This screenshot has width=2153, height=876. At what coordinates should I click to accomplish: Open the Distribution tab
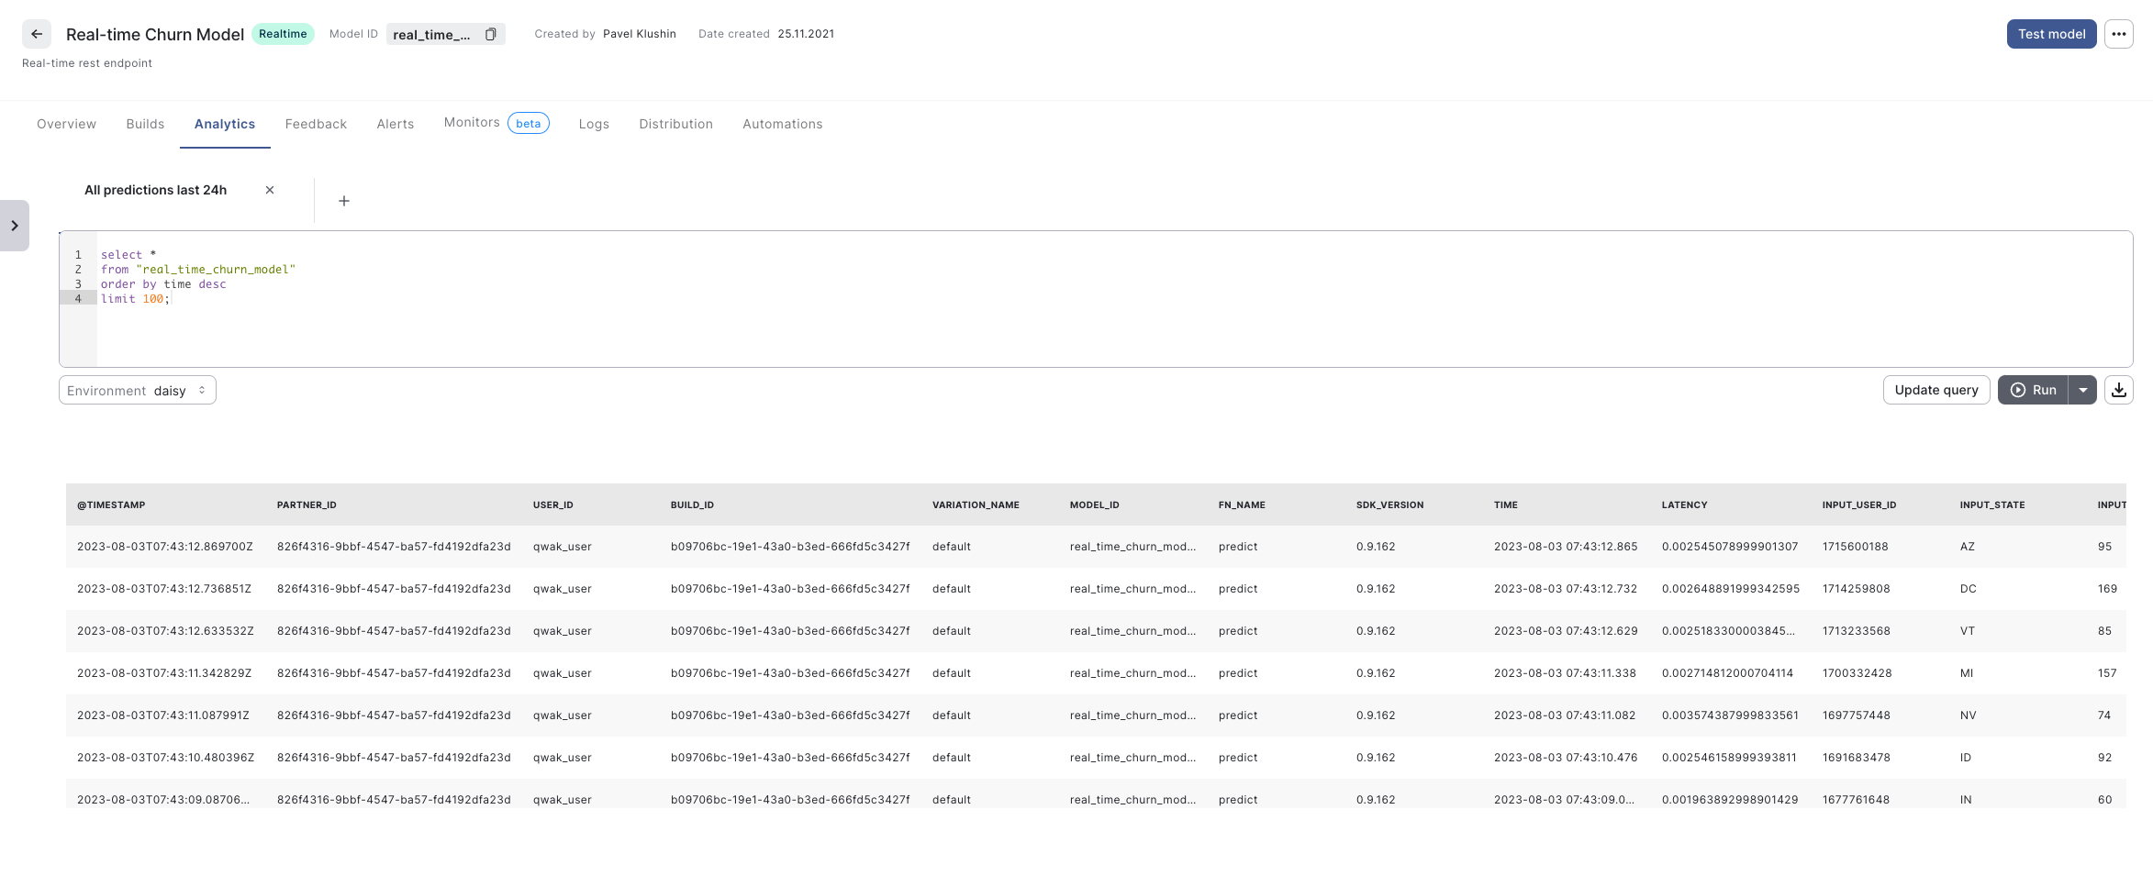click(675, 124)
